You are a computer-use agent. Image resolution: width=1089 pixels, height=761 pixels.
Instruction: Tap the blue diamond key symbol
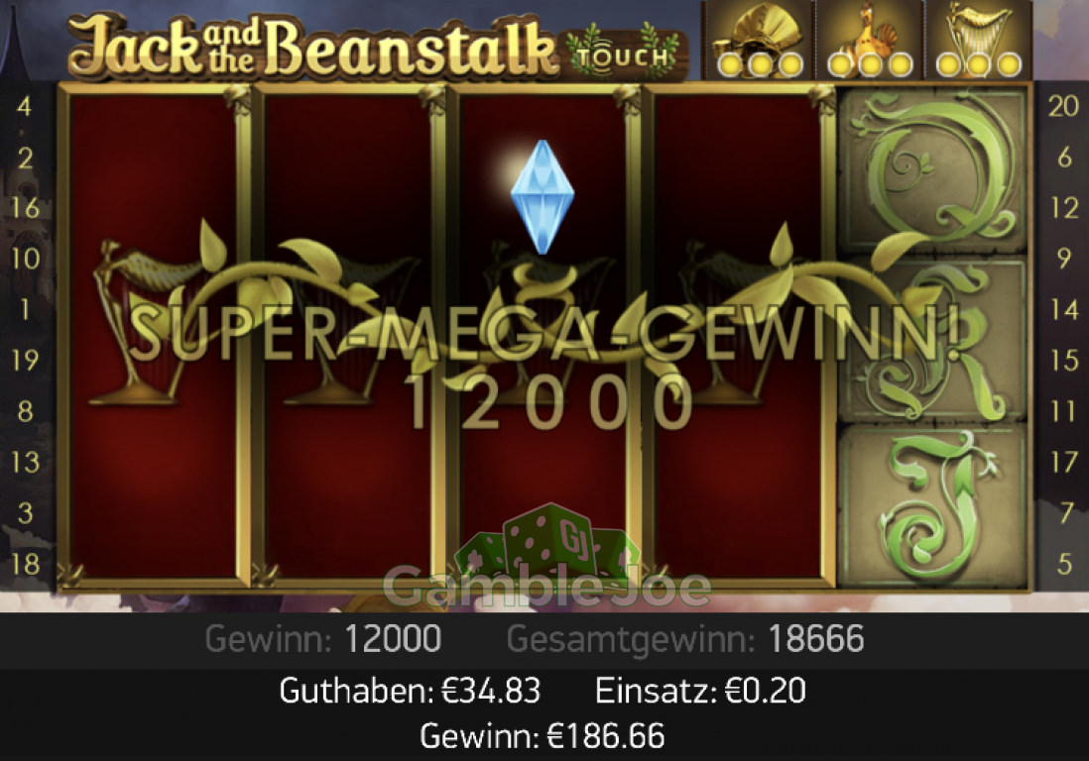(x=542, y=197)
